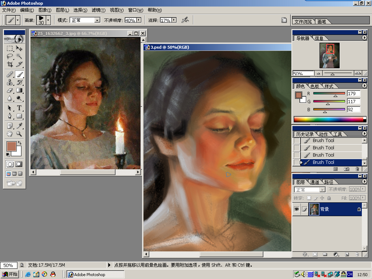Image resolution: width=372 pixels, height=279 pixels.
Task: Select the Move tool
Action: click(19, 49)
